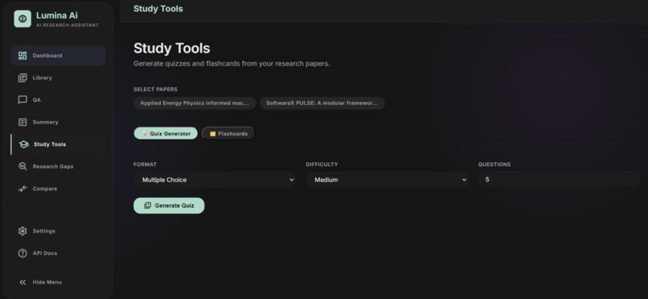Click the FORMAT field label

(x=145, y=164)
